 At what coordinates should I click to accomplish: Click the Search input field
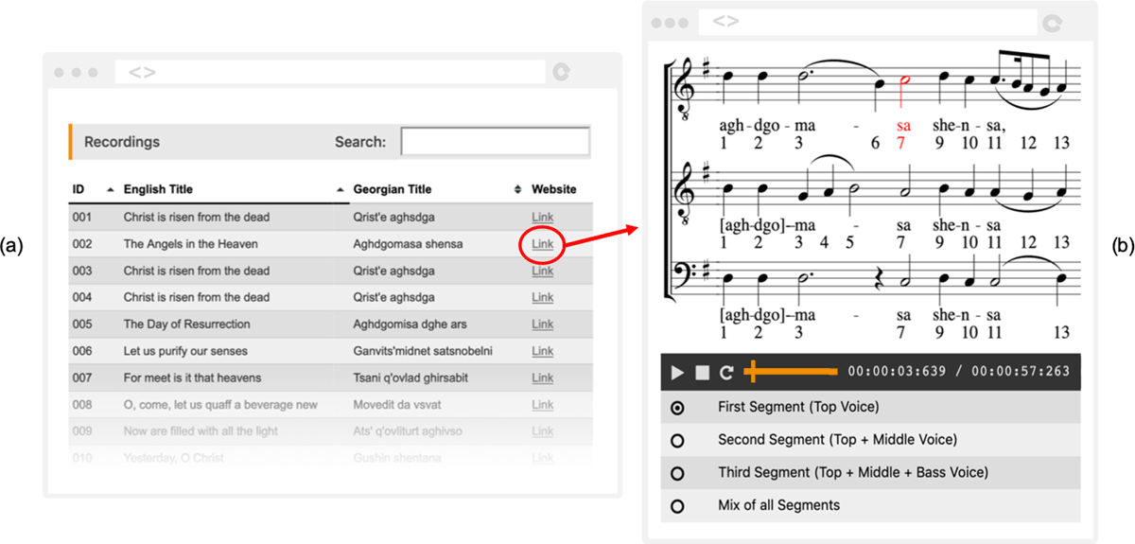[495, 142]
